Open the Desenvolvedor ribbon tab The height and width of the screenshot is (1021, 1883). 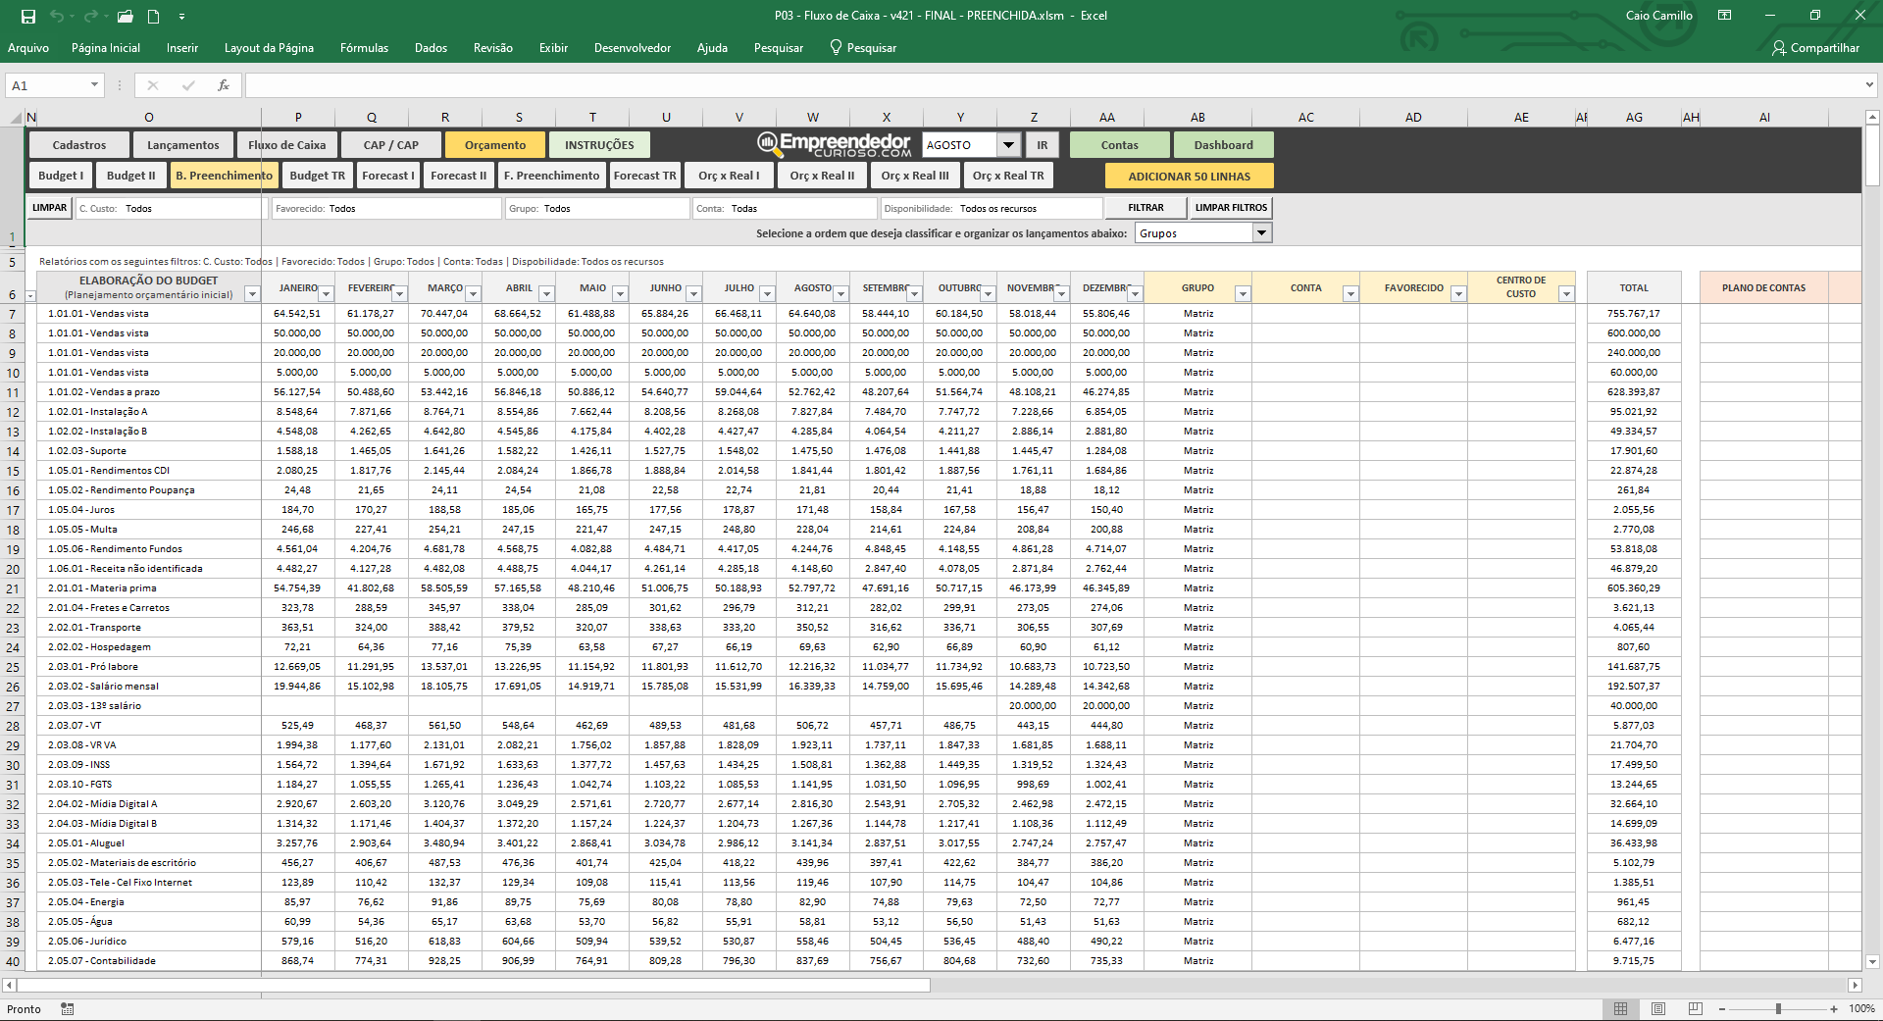633,47
